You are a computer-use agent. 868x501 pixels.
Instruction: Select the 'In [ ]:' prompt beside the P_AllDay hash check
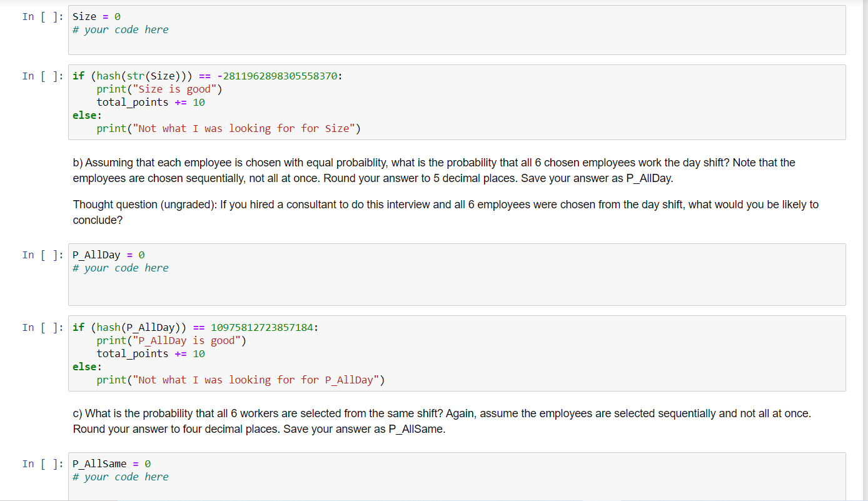click(43, 327)
